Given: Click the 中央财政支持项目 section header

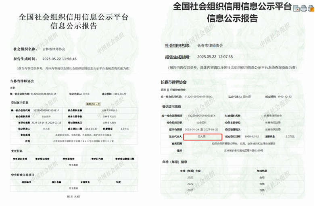Looking at the screenshot, I should 23,175.
